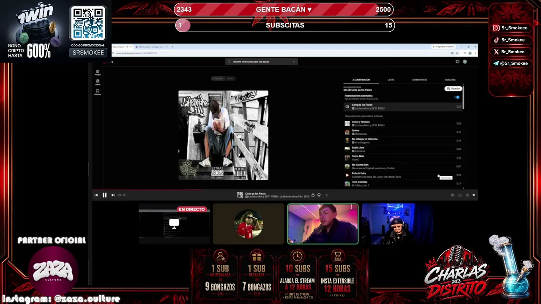
Task: Play Me Siento Bien from queue
Action: 403,166
